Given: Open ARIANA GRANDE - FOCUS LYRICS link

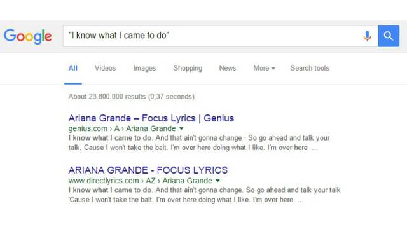Looking at the screenshot, I should point(148,170).
